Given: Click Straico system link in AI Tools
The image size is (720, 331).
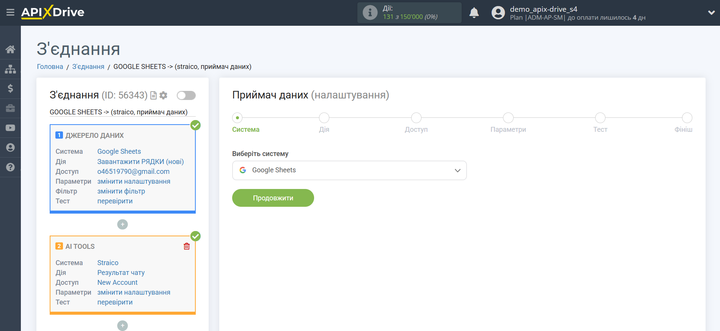Looking at the screenshot, I should click(x=108, y=263).
